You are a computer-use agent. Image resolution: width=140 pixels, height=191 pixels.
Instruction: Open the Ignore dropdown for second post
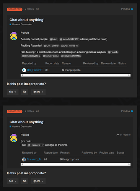click(x=38, y=181)
